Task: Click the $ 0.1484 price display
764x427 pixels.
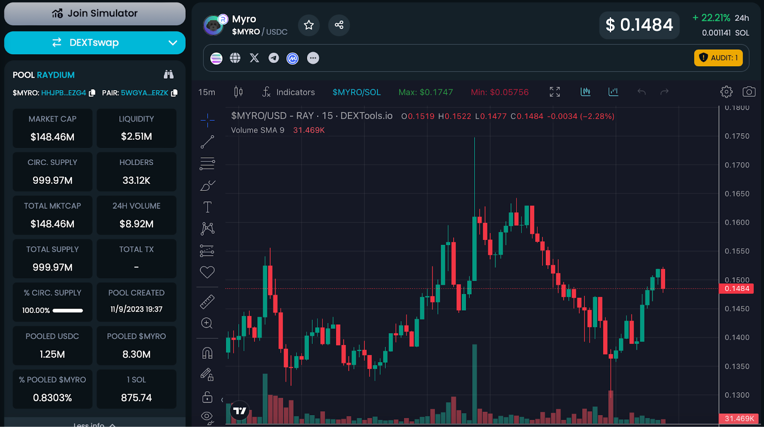Action: coord(639,25)
